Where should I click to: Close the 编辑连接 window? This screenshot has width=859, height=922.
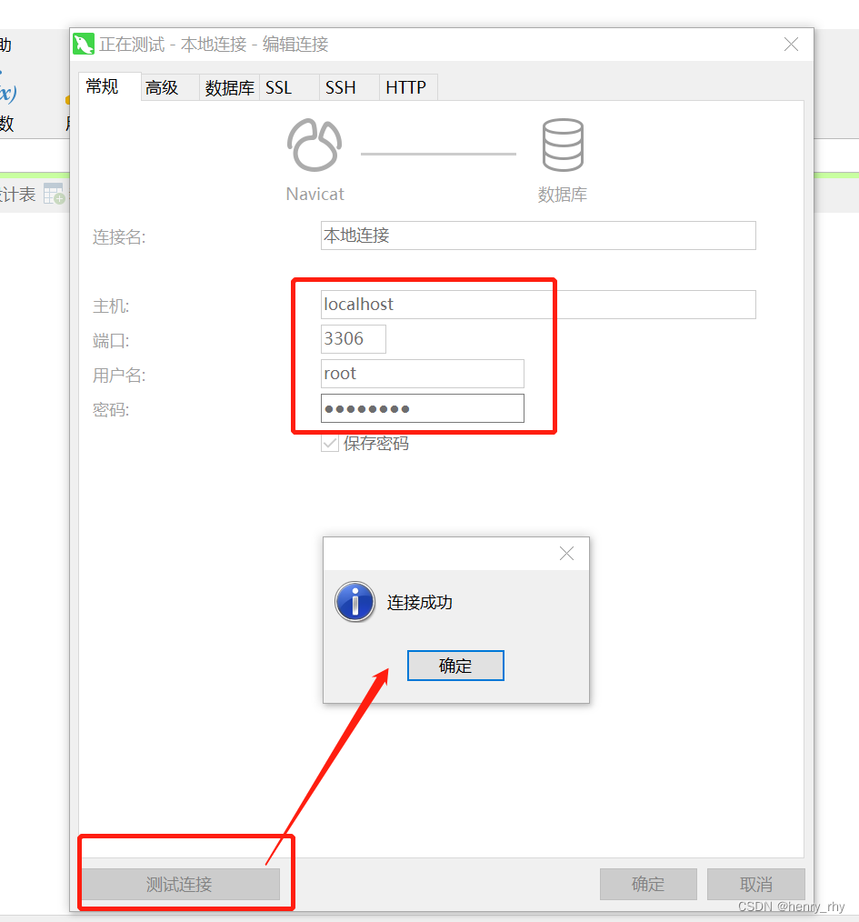[792, 45]
